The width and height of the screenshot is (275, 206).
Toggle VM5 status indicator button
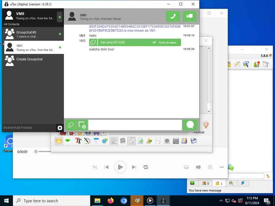pyautogui.click(x=60, y=17)
